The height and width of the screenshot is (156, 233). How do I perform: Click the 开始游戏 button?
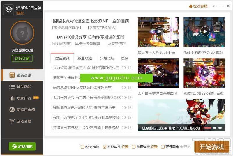[x=212, y=147]
